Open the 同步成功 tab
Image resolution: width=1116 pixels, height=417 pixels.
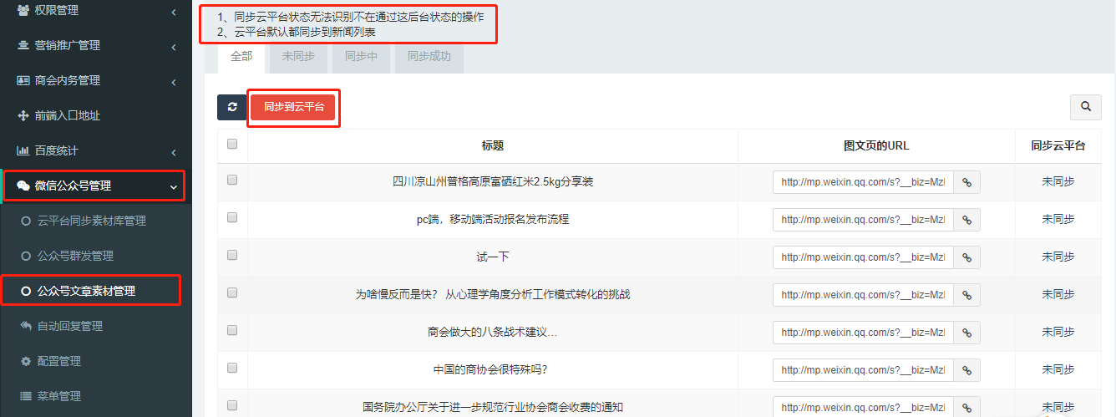click(429, 57)
